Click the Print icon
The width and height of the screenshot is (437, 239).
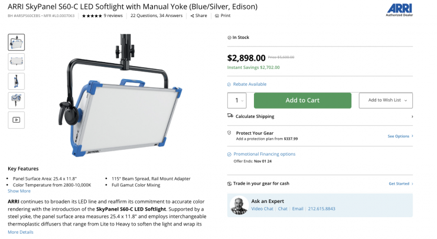pyautogui.click(x=216, y=16)
